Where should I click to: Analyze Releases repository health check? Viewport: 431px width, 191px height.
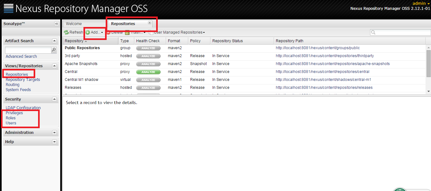coord(148,88)
